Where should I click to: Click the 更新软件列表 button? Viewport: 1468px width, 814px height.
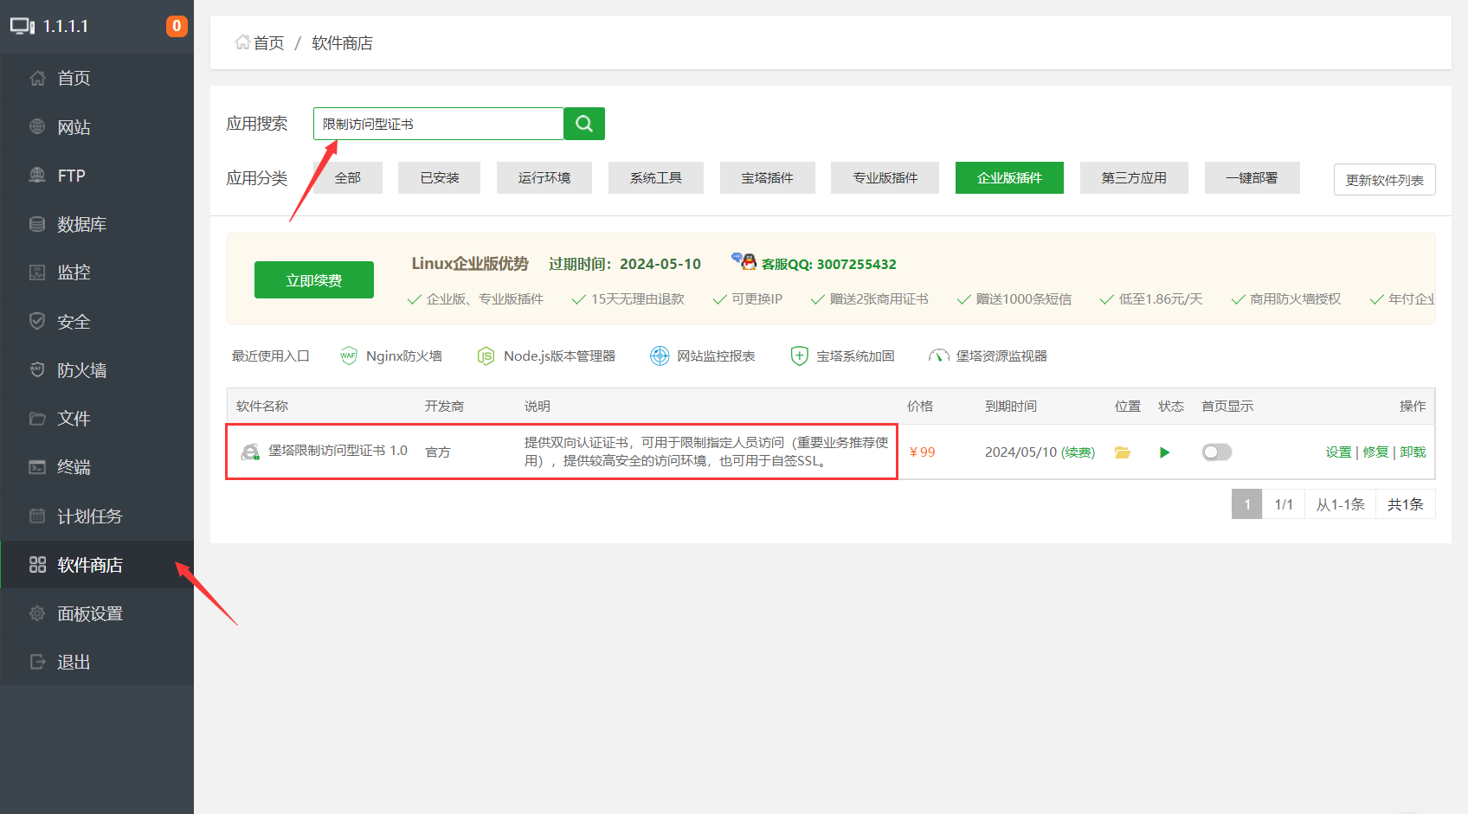click(1384, 179)
